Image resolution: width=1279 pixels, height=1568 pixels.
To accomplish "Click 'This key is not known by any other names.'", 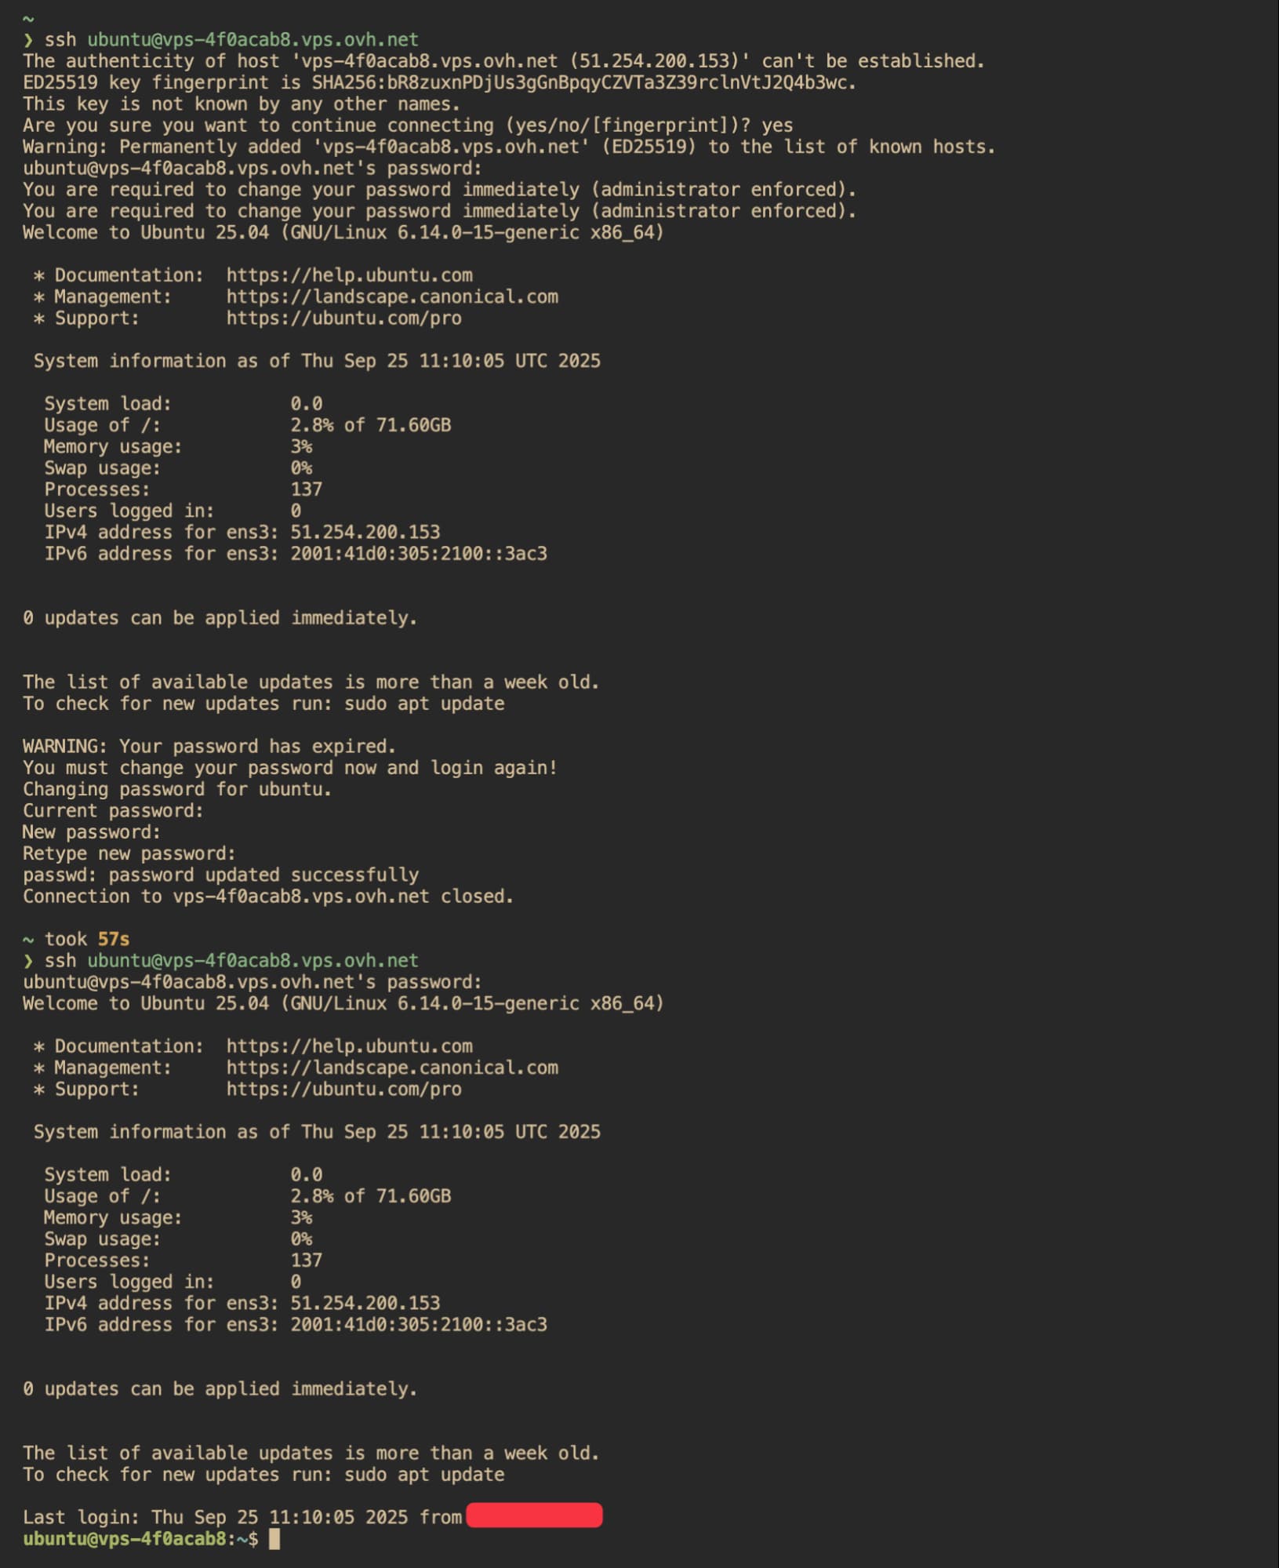I will point(241,104).
